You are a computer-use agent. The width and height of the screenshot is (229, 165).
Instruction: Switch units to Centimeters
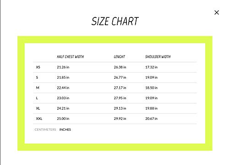[x=45, y=129]
